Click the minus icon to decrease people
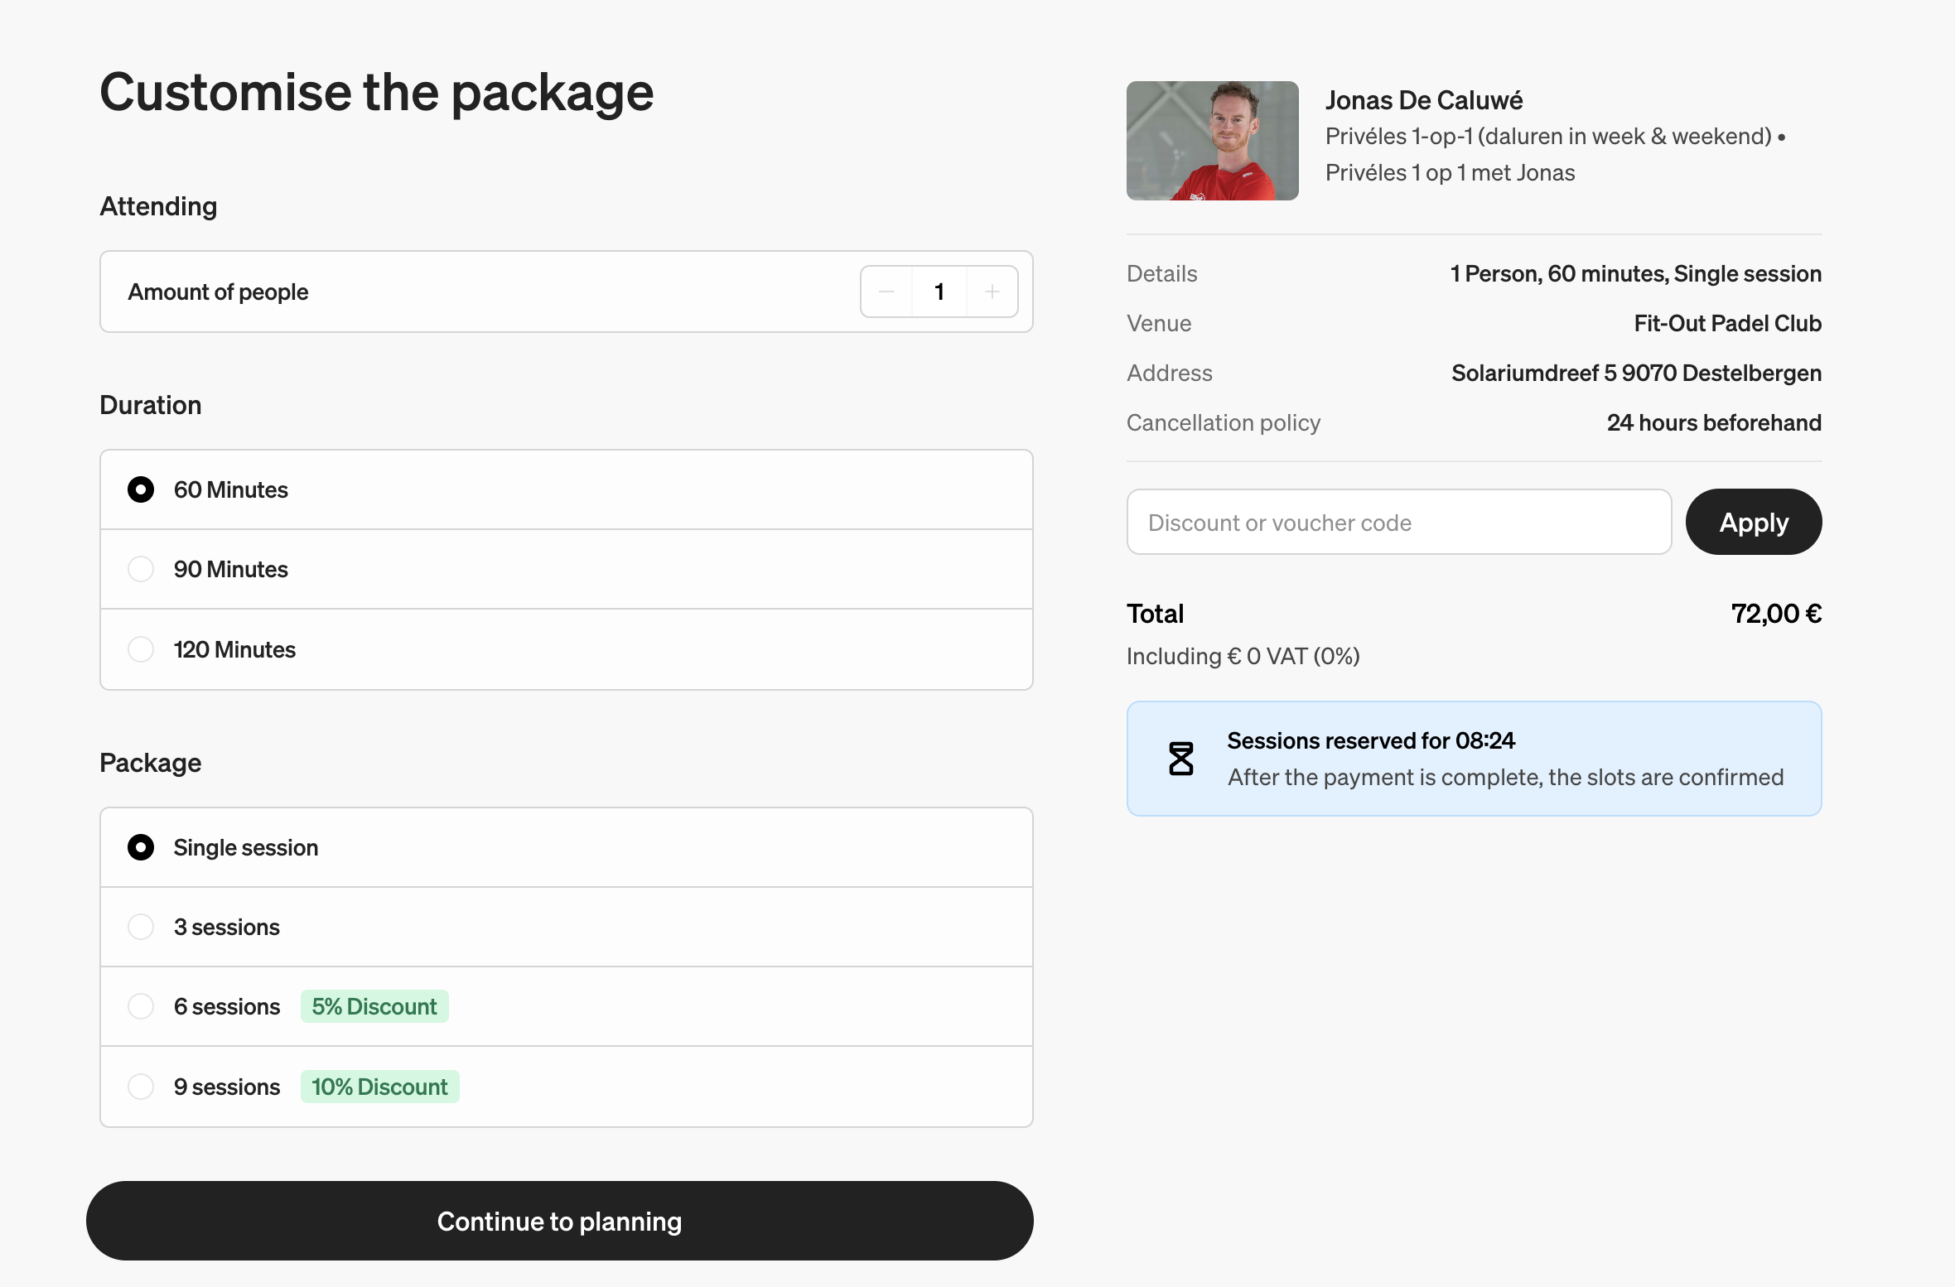 (886, 292)
